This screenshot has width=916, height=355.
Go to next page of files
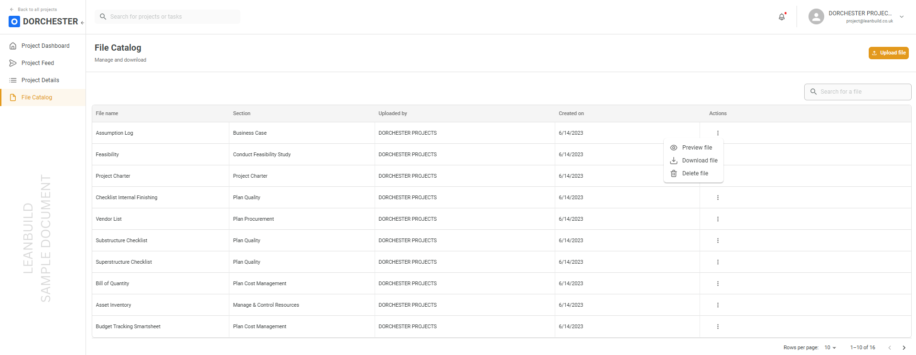[904, 347]
